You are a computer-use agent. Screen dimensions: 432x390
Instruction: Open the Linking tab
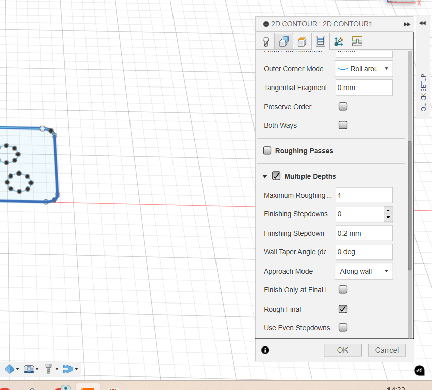[x=338, y=41]
